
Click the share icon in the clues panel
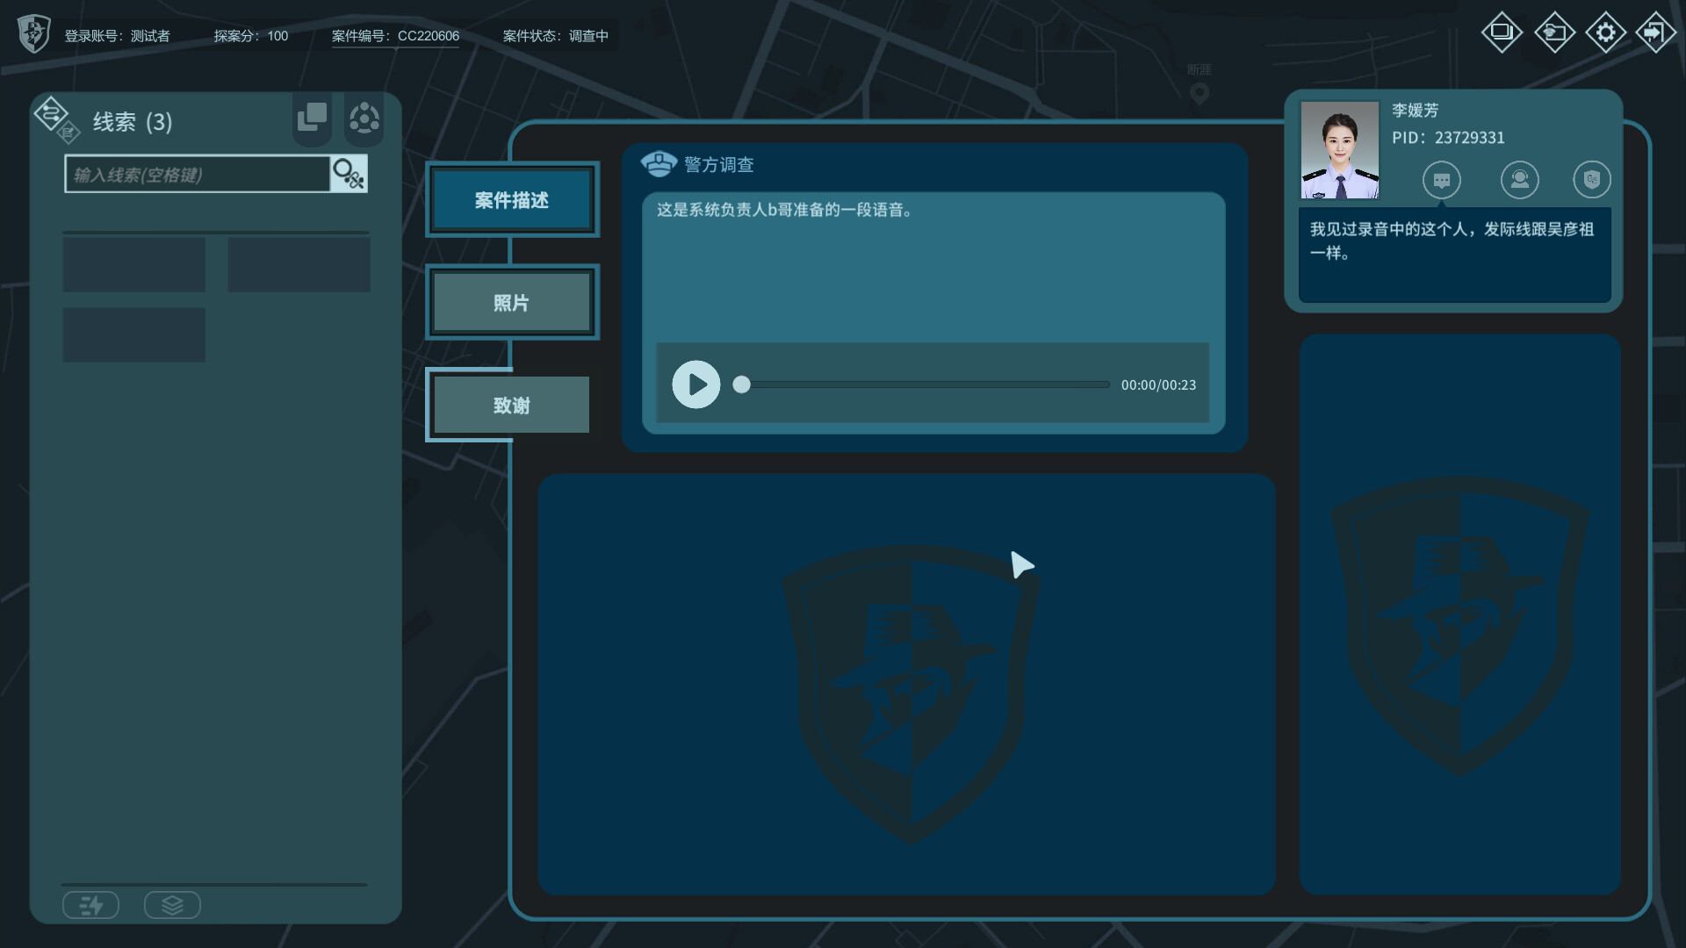pyautogui.click(x=364, y=118)
